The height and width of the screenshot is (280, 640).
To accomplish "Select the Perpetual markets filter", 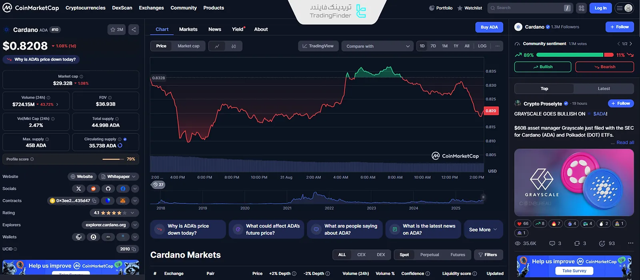I will [x=429, y=255].
